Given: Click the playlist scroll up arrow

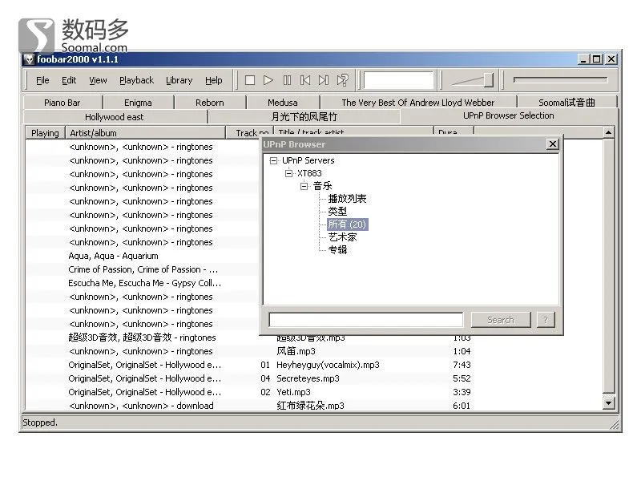Looking at the screenshot, I should pos(608,132).
